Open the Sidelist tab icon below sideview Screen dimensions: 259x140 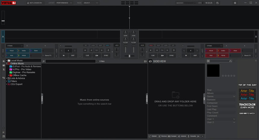[x=150, y=136]
